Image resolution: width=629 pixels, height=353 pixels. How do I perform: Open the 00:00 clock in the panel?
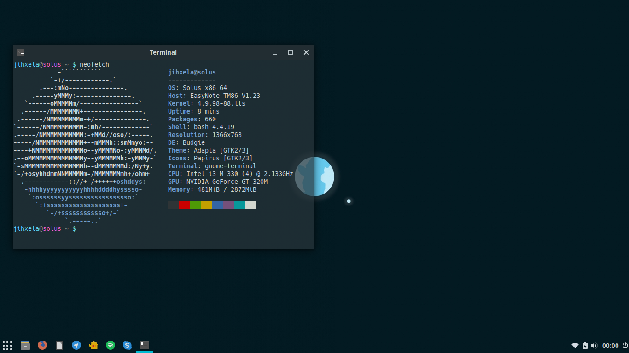point(610,346)
